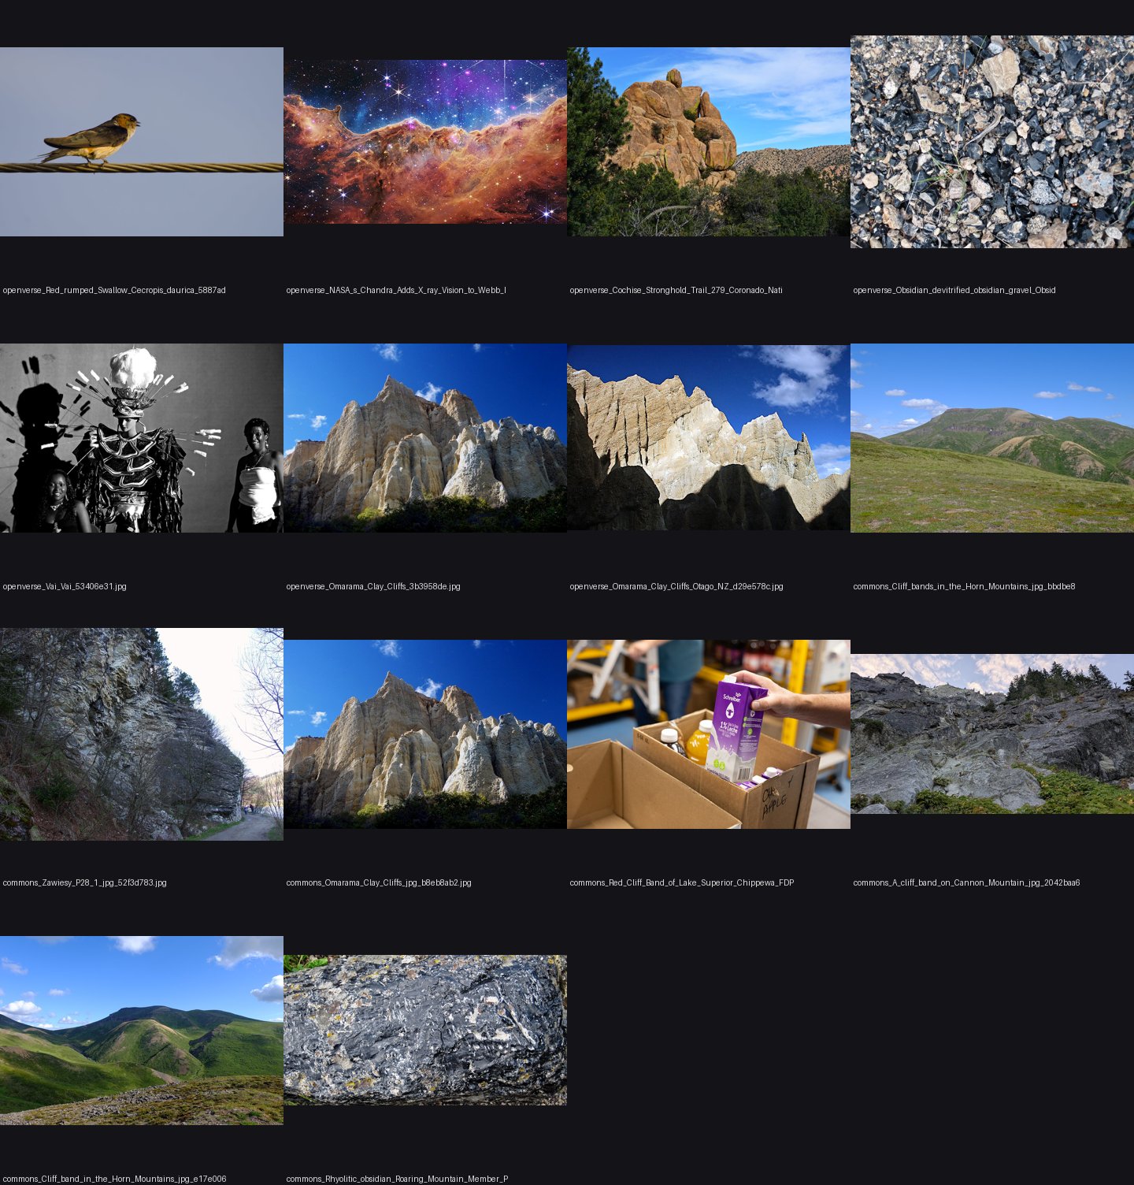Open the Rhyolitic obsidian rock thumbnail
This screenshot has height=1185, width=1134.
click(425, 1031)
